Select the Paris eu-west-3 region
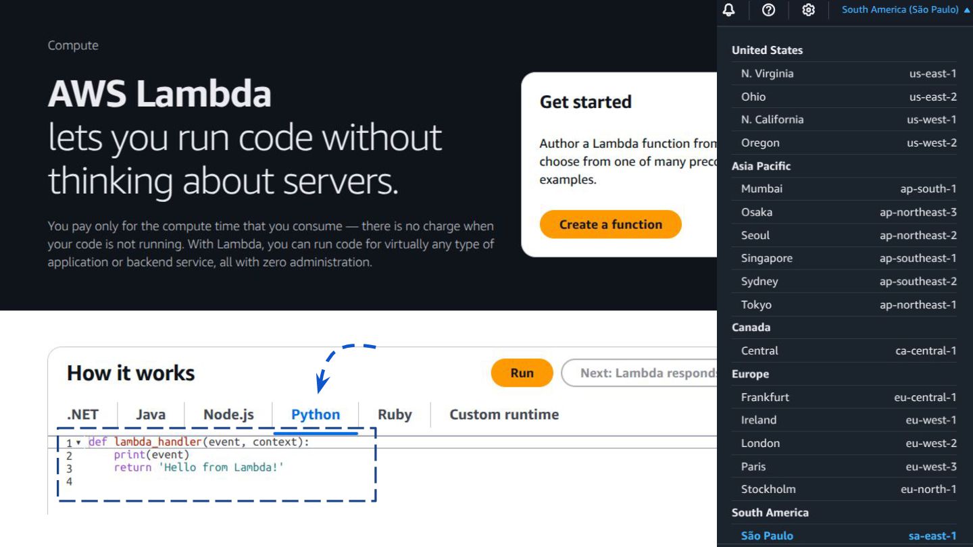The width and height of the screenshot is (973, 547). [844, 466]
